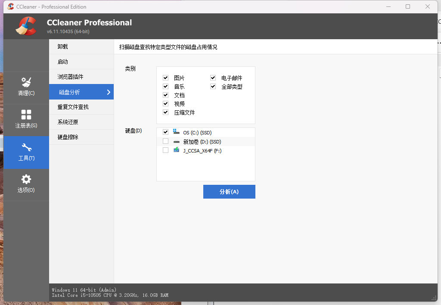Select the OS (C:) (SSD) drive row
441x305 pixels.
click(206, 132)
